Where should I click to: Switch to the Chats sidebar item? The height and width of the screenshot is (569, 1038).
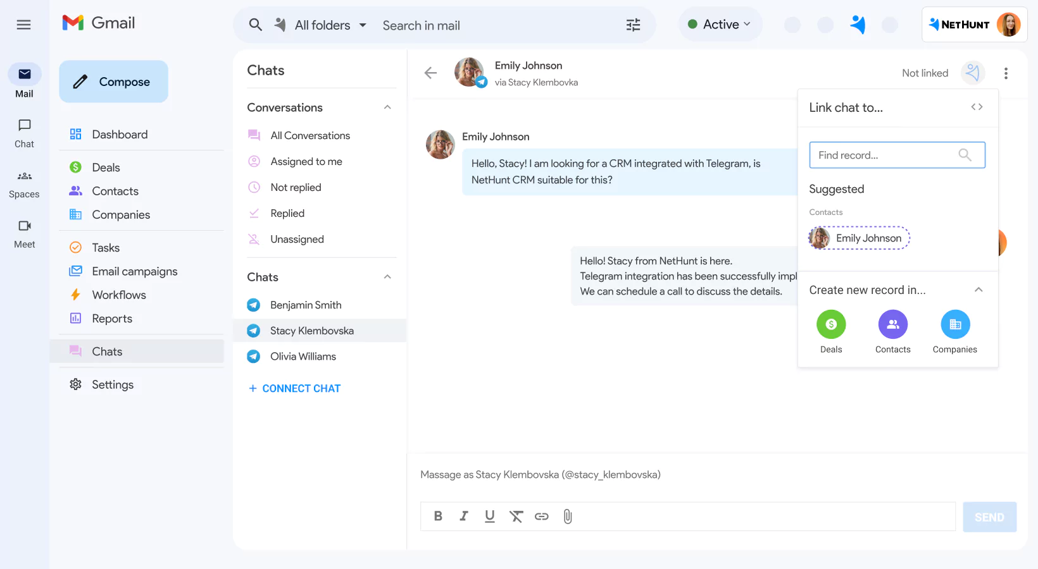coord(106,352)
